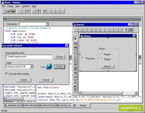Click the Open folder toolbar icon

pos(9,11)
